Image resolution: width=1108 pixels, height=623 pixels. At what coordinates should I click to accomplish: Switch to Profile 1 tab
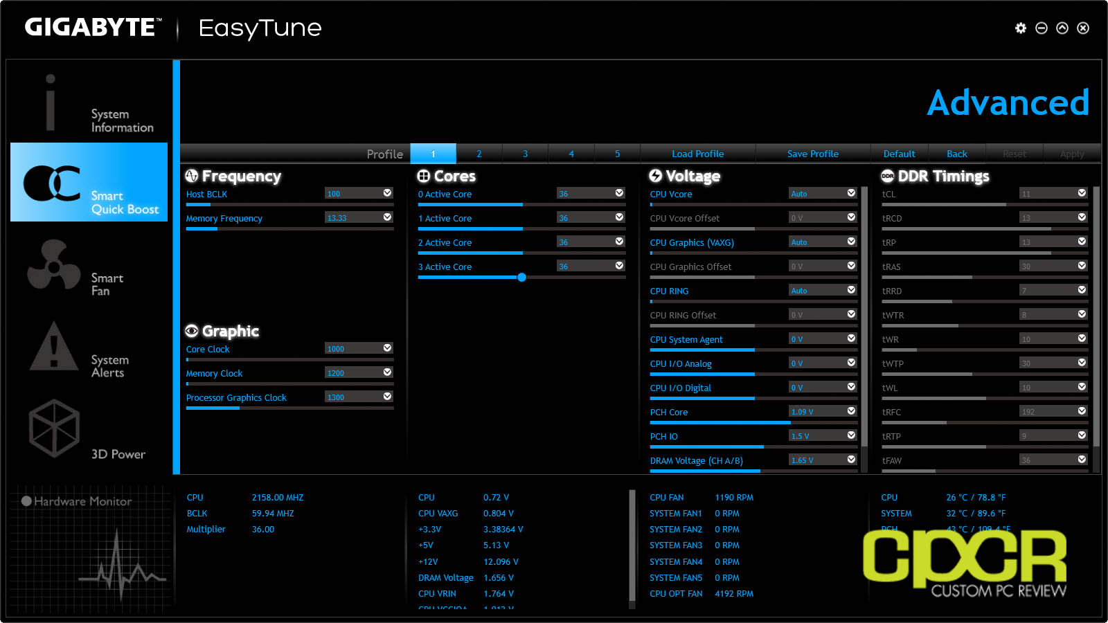click(433, 154)
